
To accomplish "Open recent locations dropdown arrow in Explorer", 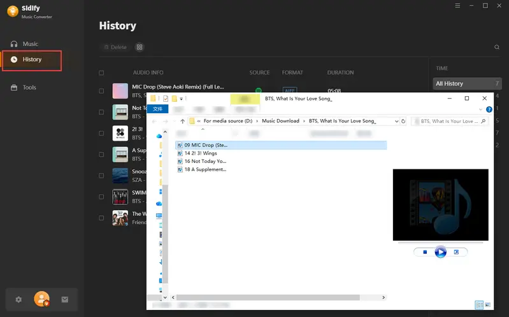I will (x=175, y=121).
